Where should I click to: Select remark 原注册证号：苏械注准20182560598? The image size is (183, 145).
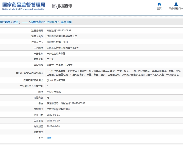(x=66, y=103)
